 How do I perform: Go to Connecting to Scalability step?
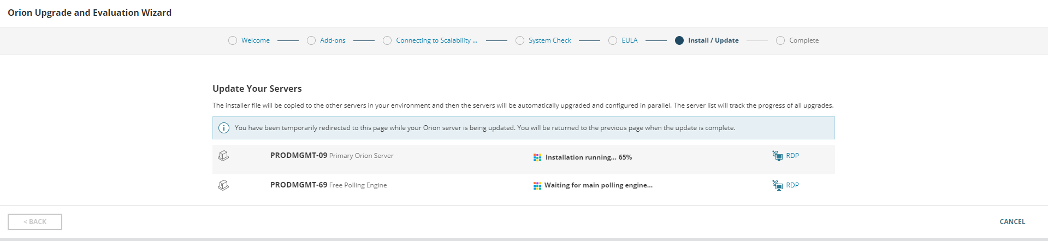pos(436,40)
